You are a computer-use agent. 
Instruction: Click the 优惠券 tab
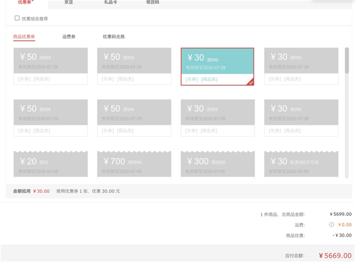[x=25, y=2]
